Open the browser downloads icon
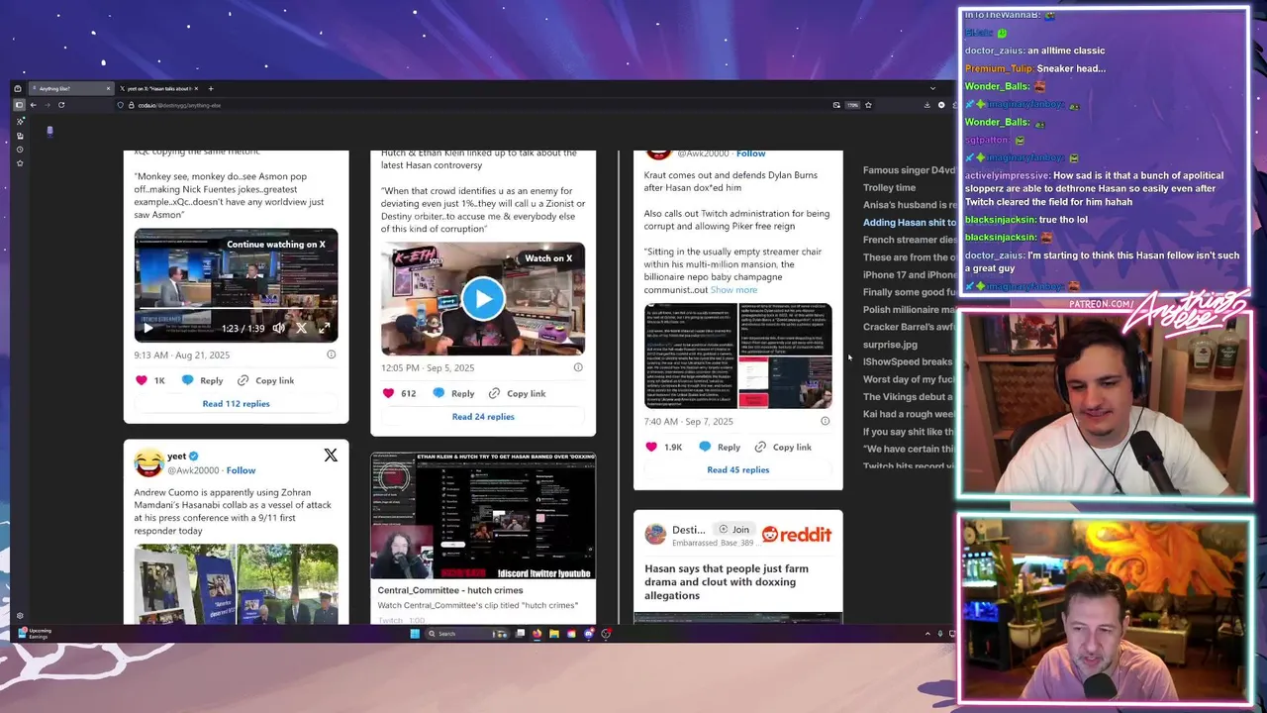The image size is (1267, 713). [927, 105]
